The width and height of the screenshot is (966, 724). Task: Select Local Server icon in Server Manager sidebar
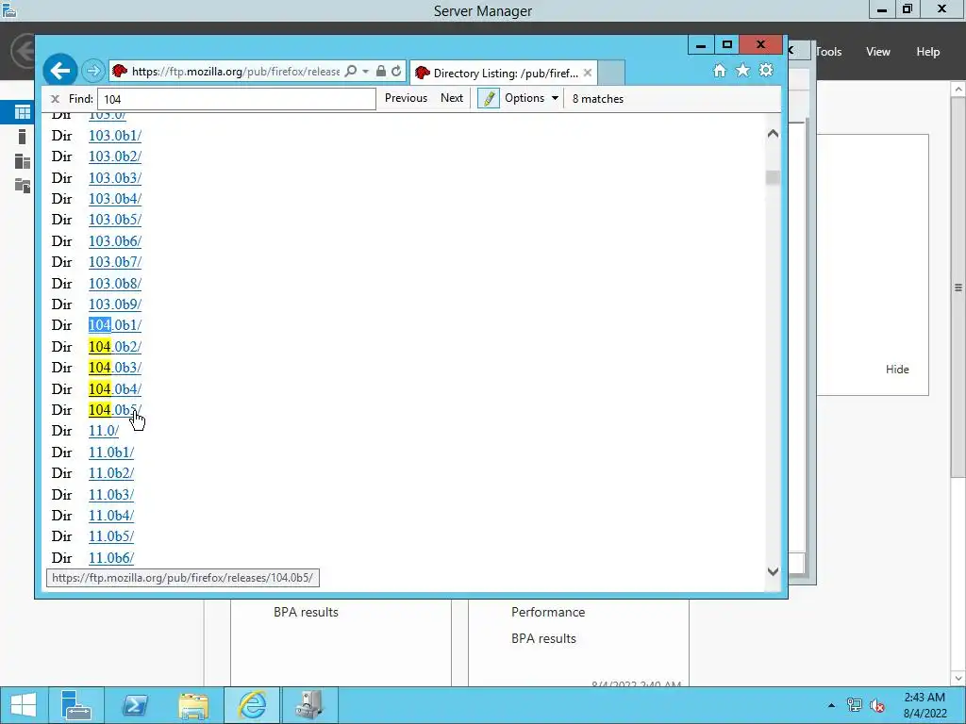click(23, 137)
